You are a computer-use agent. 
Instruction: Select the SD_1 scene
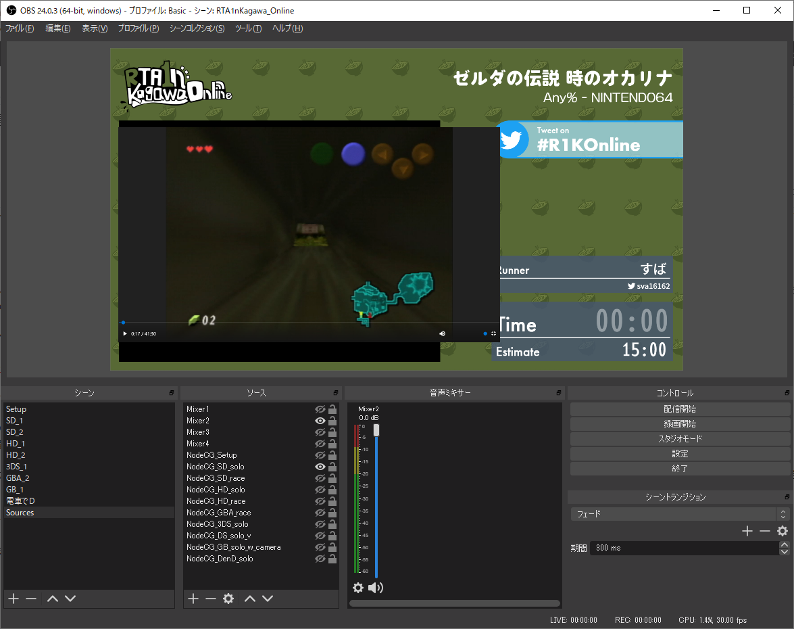[89, 421]
